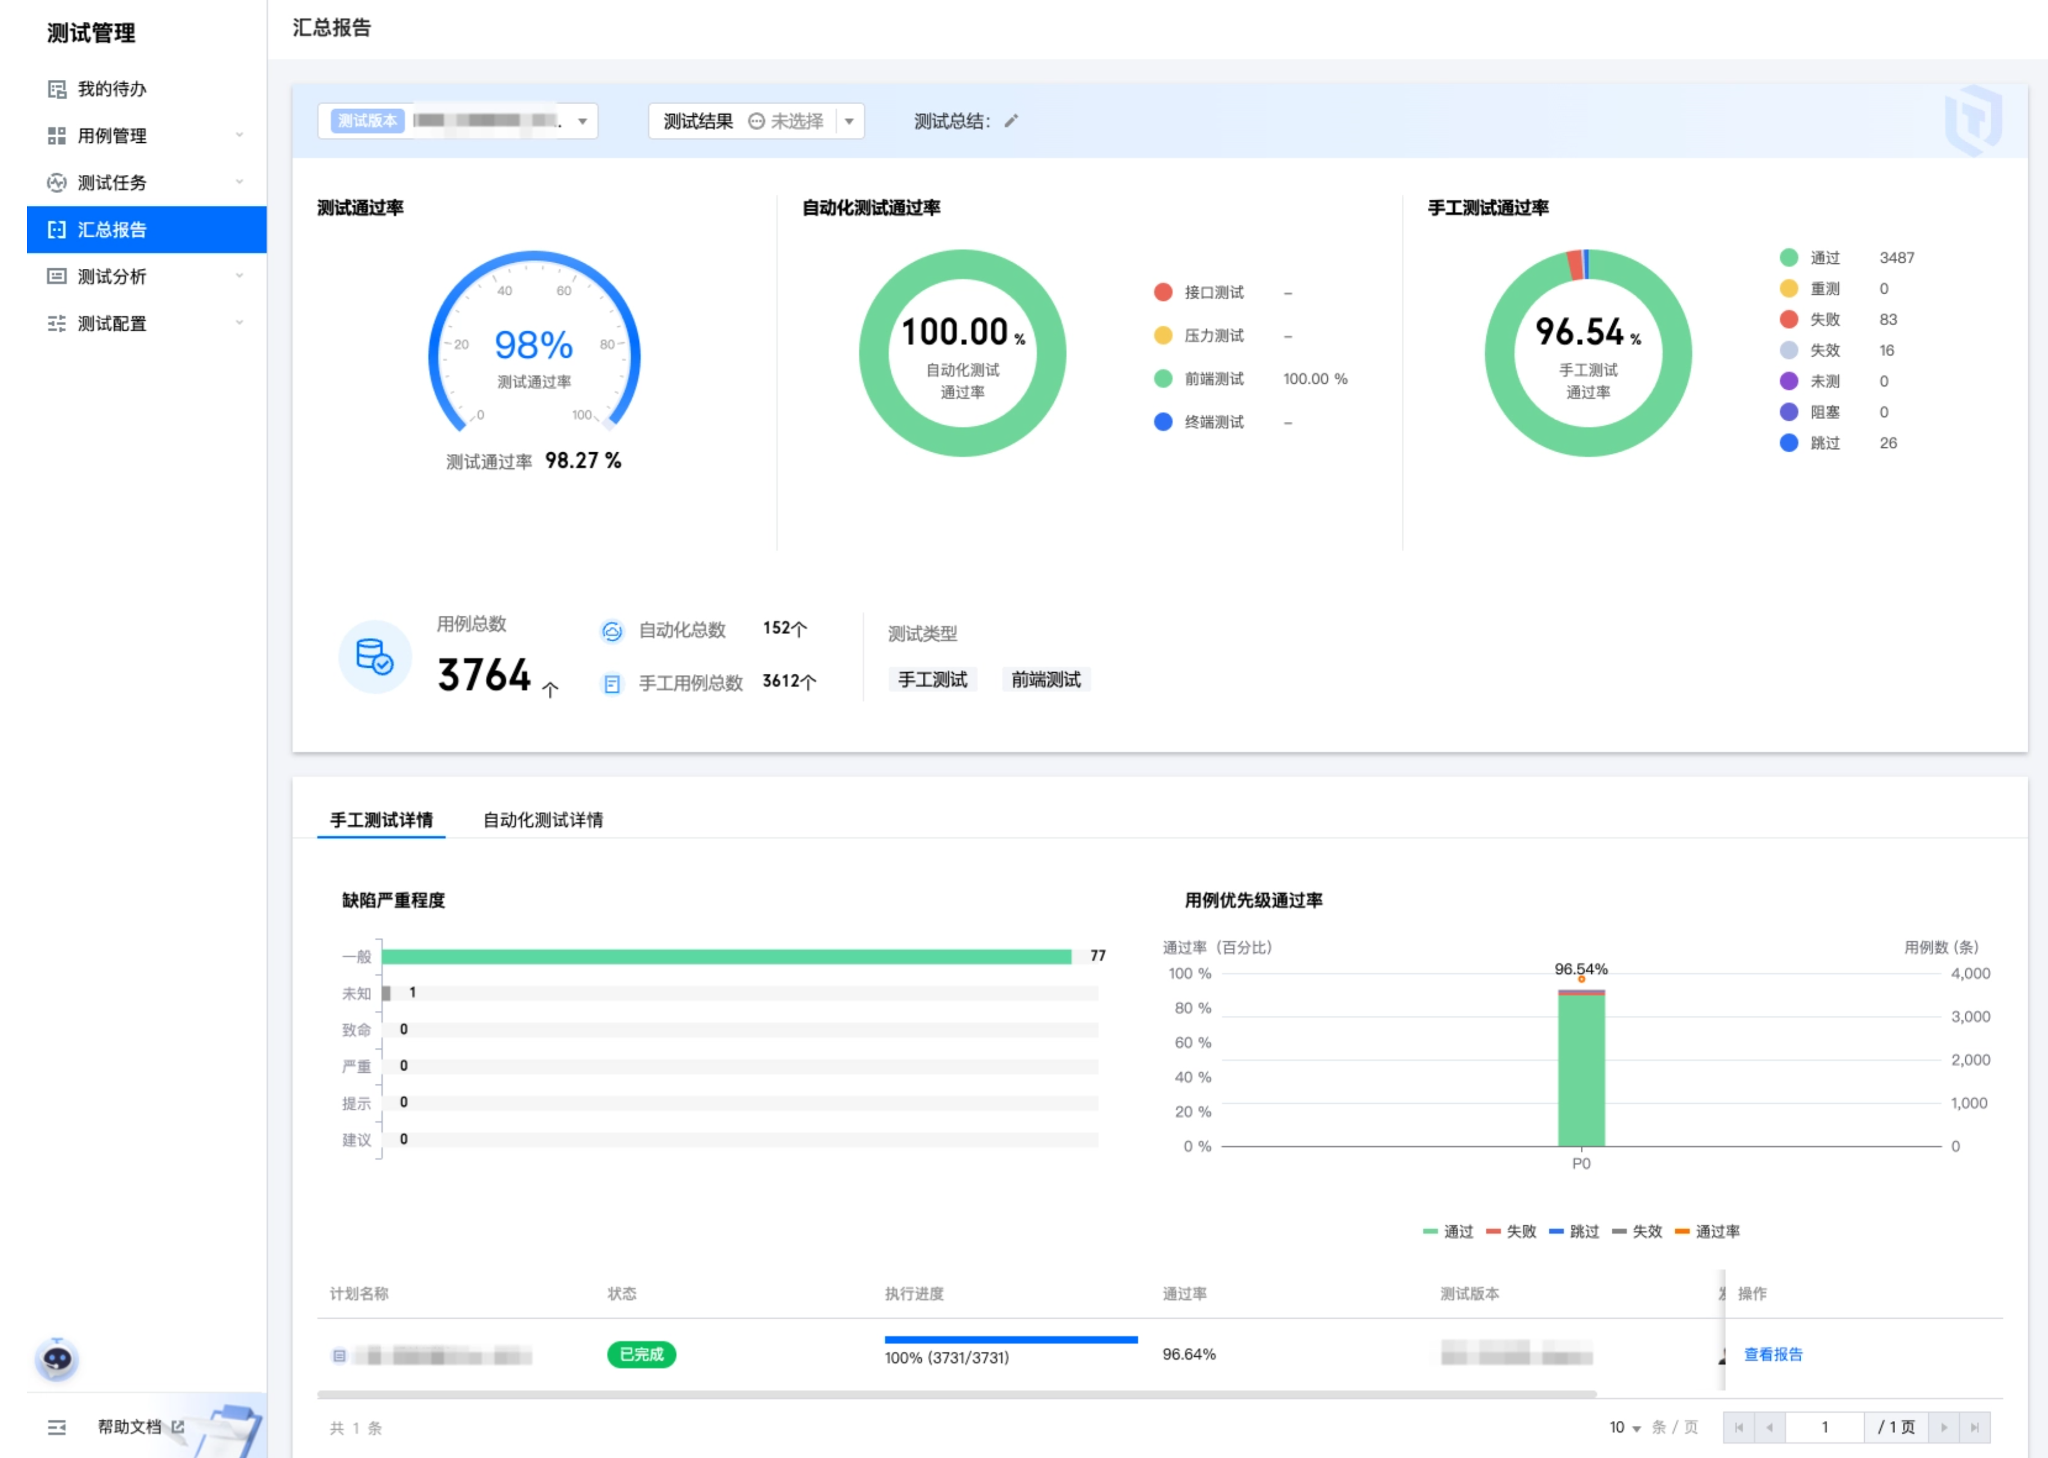Click the page number input field

tap(1824, 1426)
